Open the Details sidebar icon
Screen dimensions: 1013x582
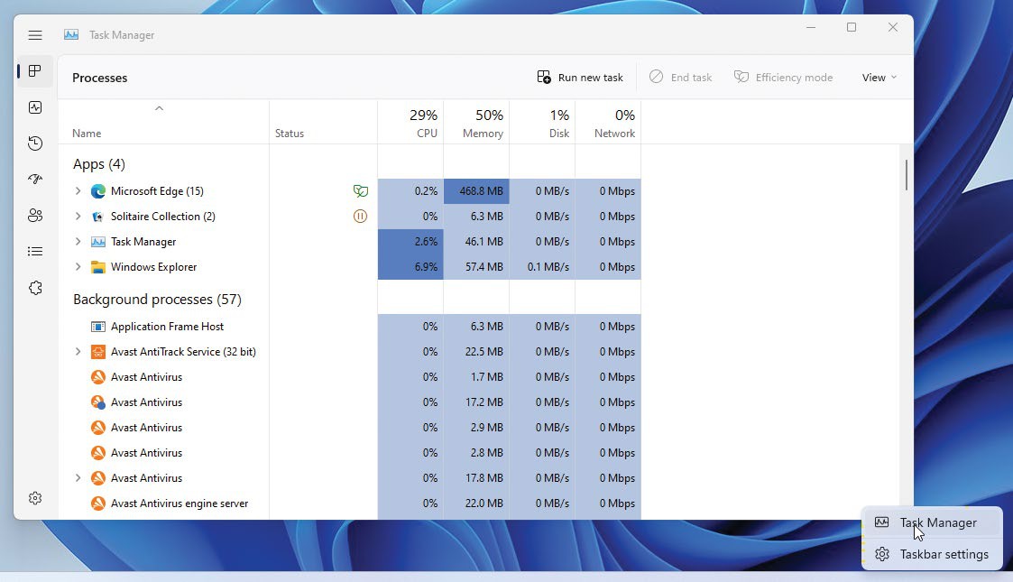35,251
